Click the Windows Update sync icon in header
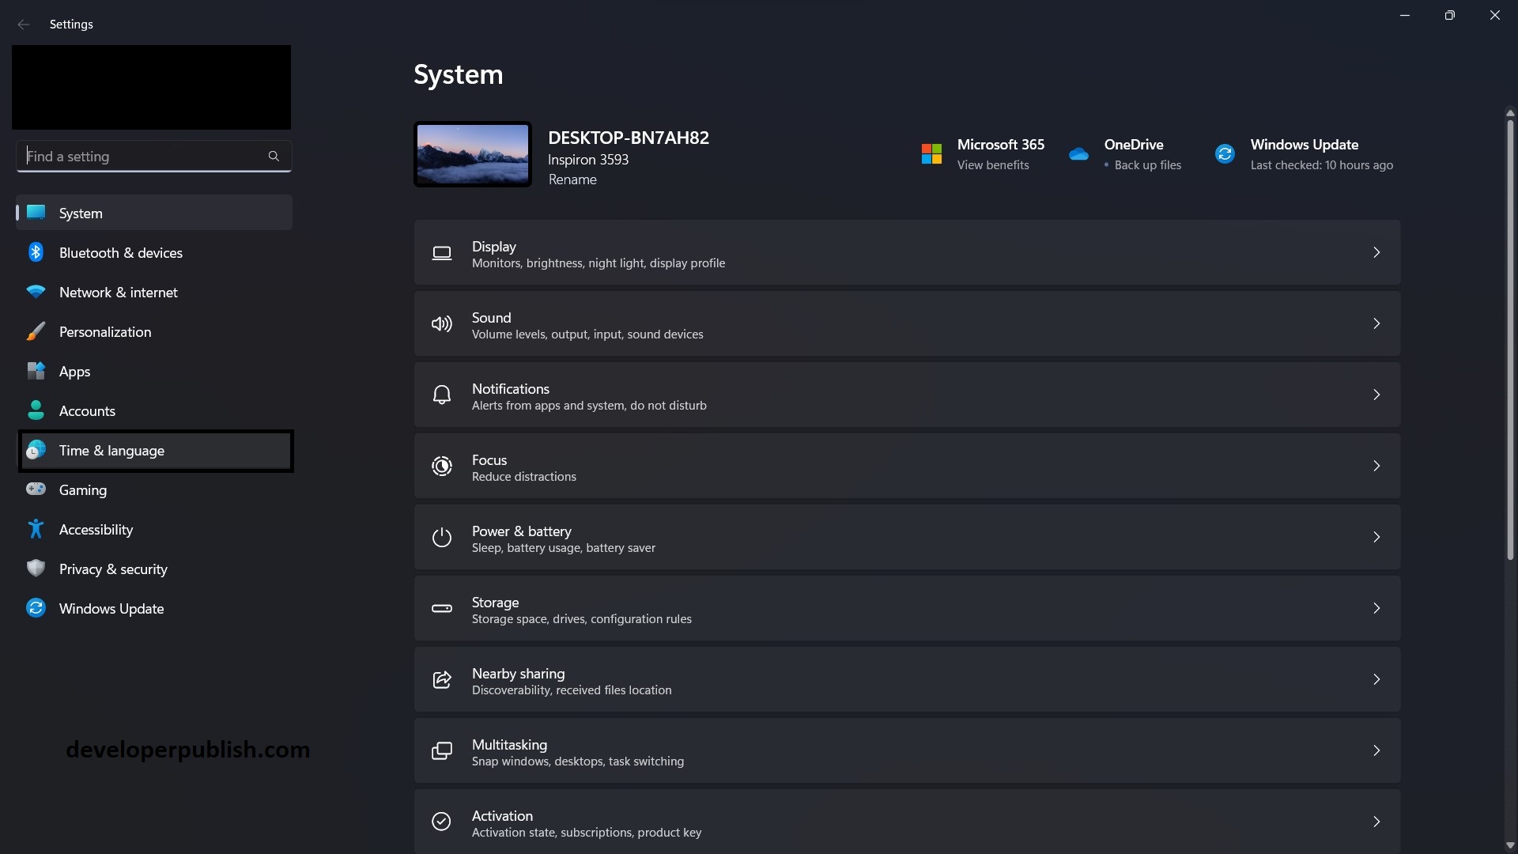Screen dimensions: 1518x854 (x=1225, y=154)
